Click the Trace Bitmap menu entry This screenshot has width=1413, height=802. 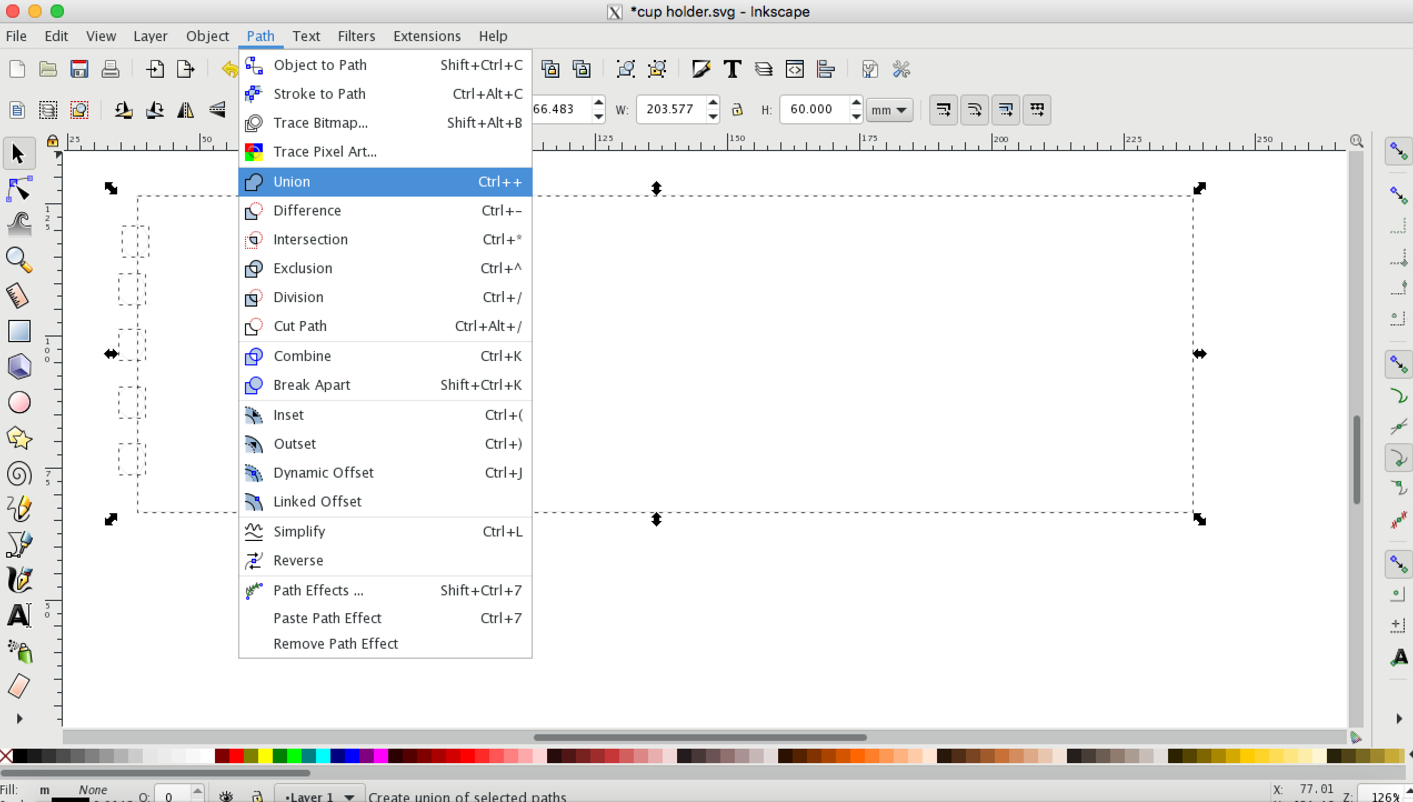point(385,123)
